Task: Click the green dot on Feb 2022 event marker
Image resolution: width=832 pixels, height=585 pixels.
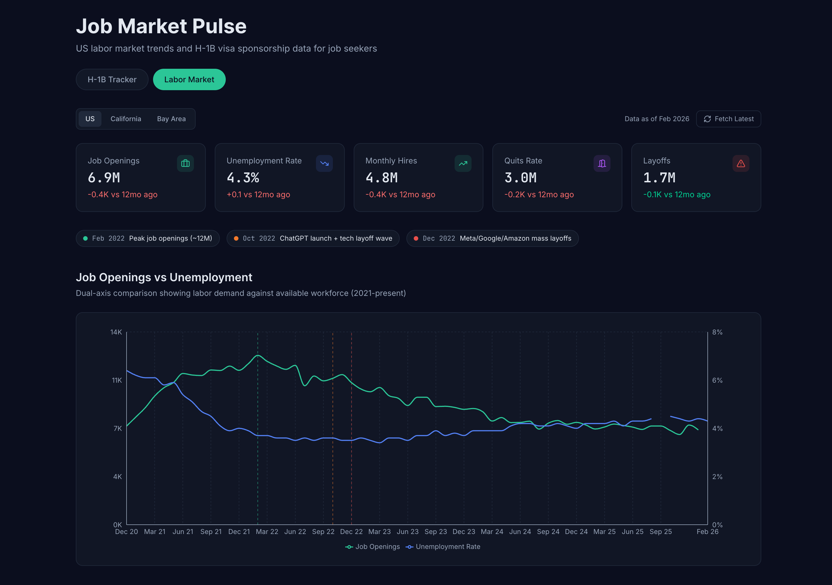Action: point(85,238)
